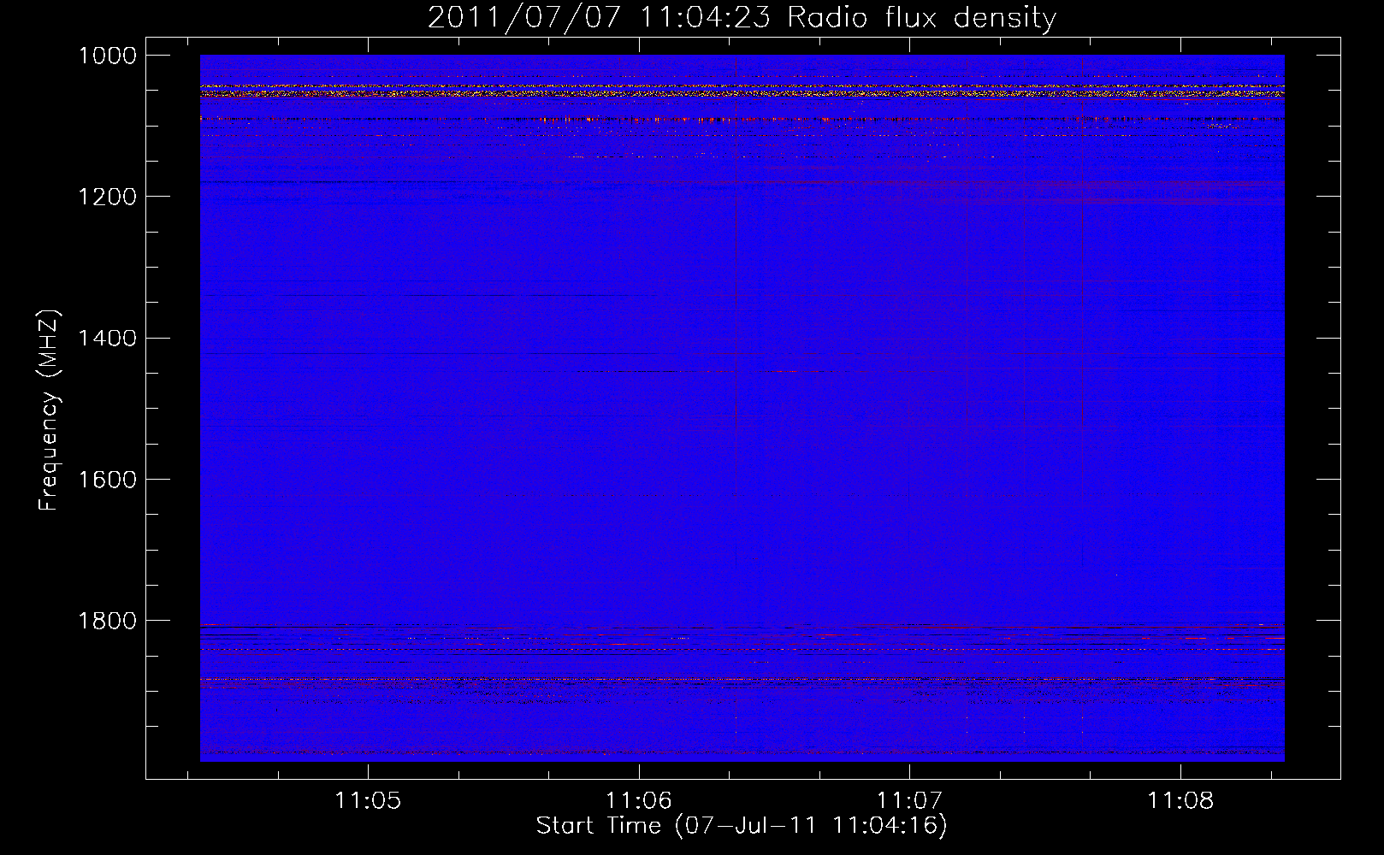
Task: Click the "Start Time (07-Jul-11 11:04:16)" axis label
Action: click(742, 826)
